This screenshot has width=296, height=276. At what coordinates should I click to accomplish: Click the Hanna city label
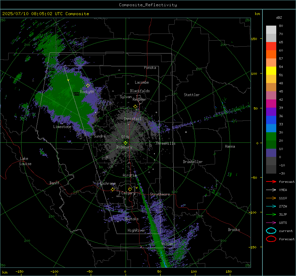(230, 146)
